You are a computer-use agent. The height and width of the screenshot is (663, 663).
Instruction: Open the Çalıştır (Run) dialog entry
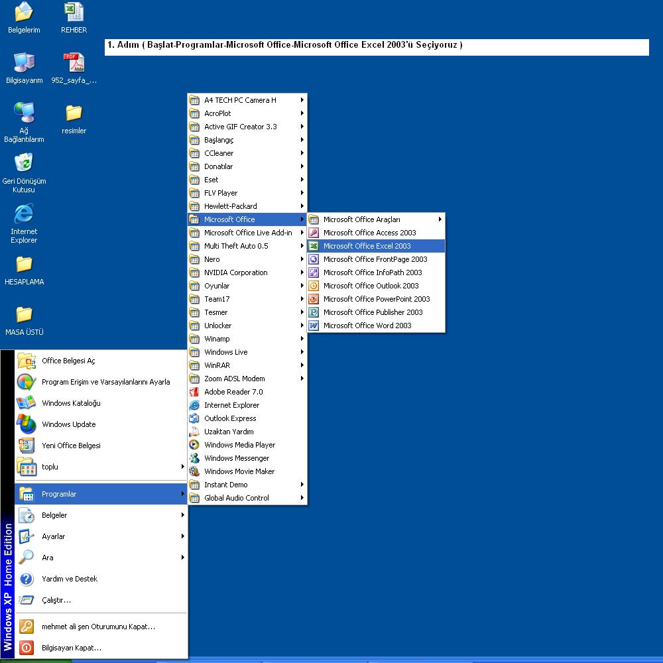[56, 600]
